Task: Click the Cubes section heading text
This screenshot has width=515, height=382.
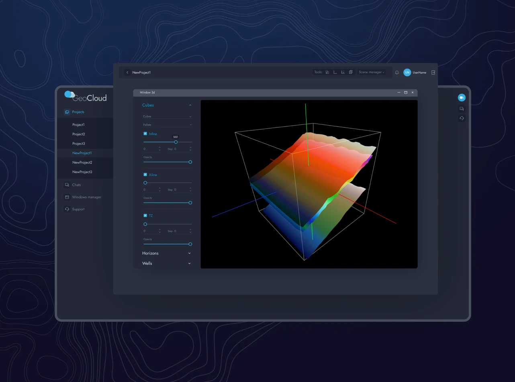Action: [x=148, y=105]
